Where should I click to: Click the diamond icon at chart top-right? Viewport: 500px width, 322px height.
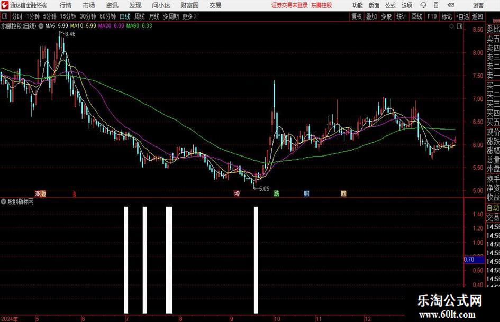pyautogui.click(x=451, y=26)
